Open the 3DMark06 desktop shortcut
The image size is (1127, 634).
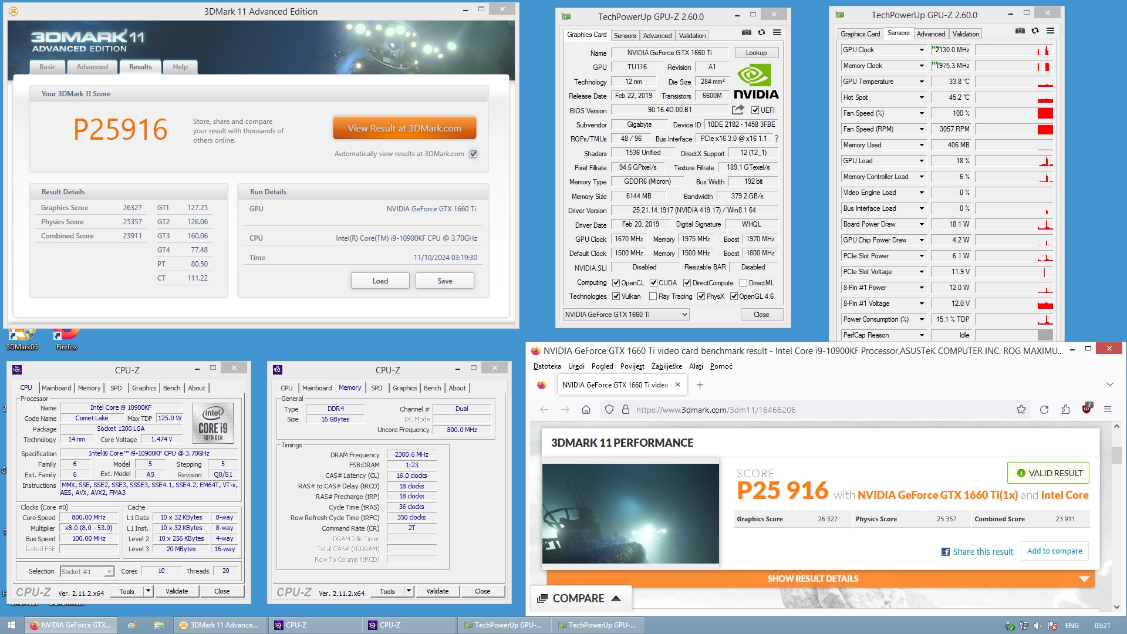[x=22, y=339]
